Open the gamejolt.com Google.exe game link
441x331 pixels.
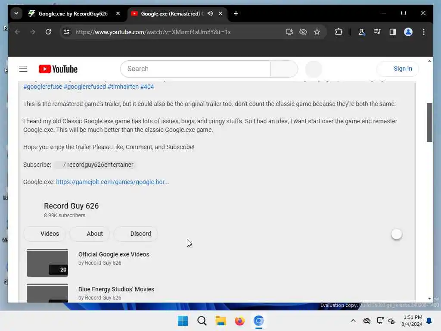[x=112, y=182]
